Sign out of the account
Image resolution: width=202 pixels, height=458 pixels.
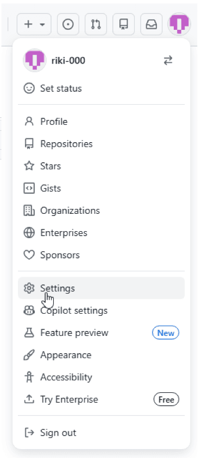(x=101, y=432)
